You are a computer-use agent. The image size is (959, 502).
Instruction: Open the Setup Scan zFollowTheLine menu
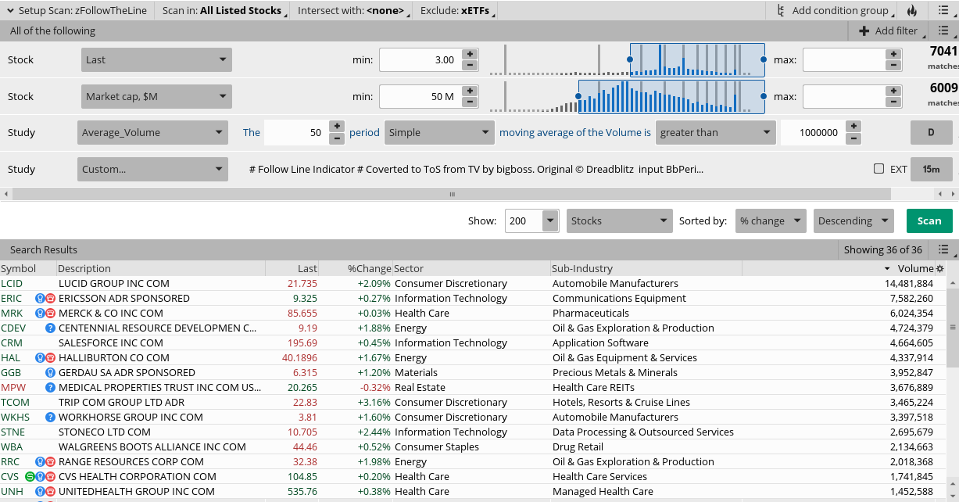click(x=77, y=10)
